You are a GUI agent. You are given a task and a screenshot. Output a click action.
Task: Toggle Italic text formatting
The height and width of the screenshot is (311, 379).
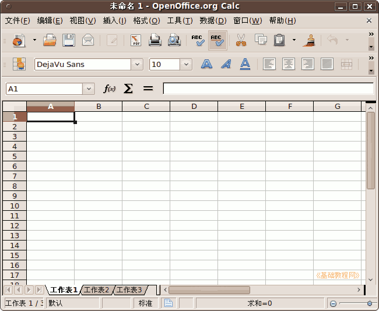coord(226,64)
